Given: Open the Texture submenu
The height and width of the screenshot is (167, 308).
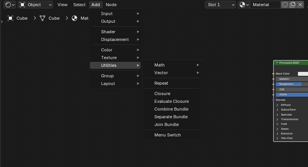Looking at the screenshot, I should click(x=115, y=58).
